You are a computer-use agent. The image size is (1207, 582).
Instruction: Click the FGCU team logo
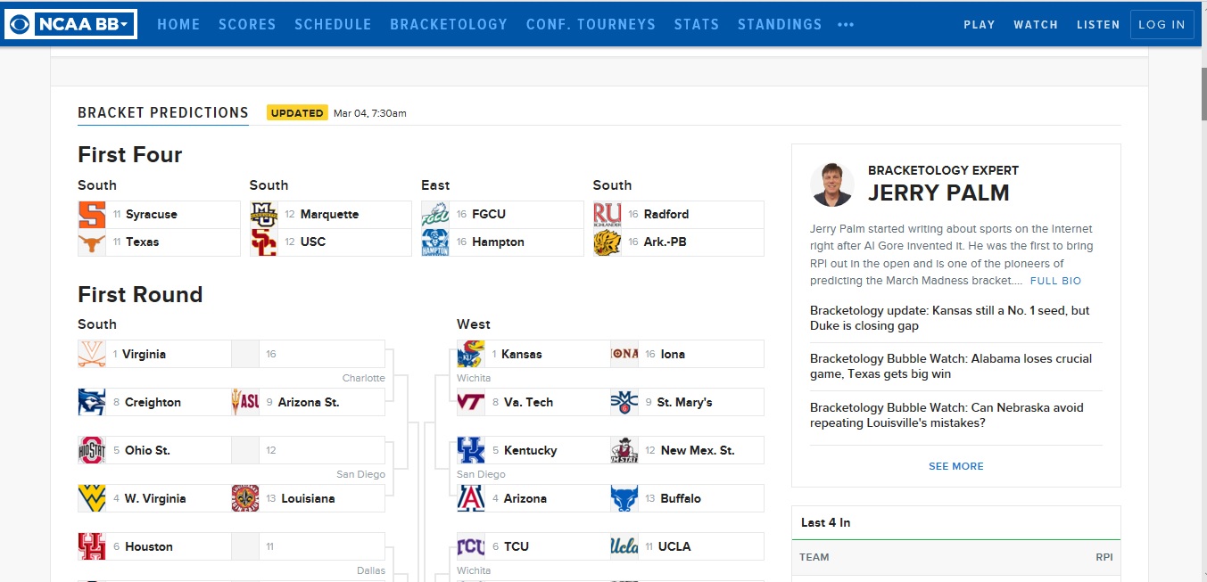(434, 214)
